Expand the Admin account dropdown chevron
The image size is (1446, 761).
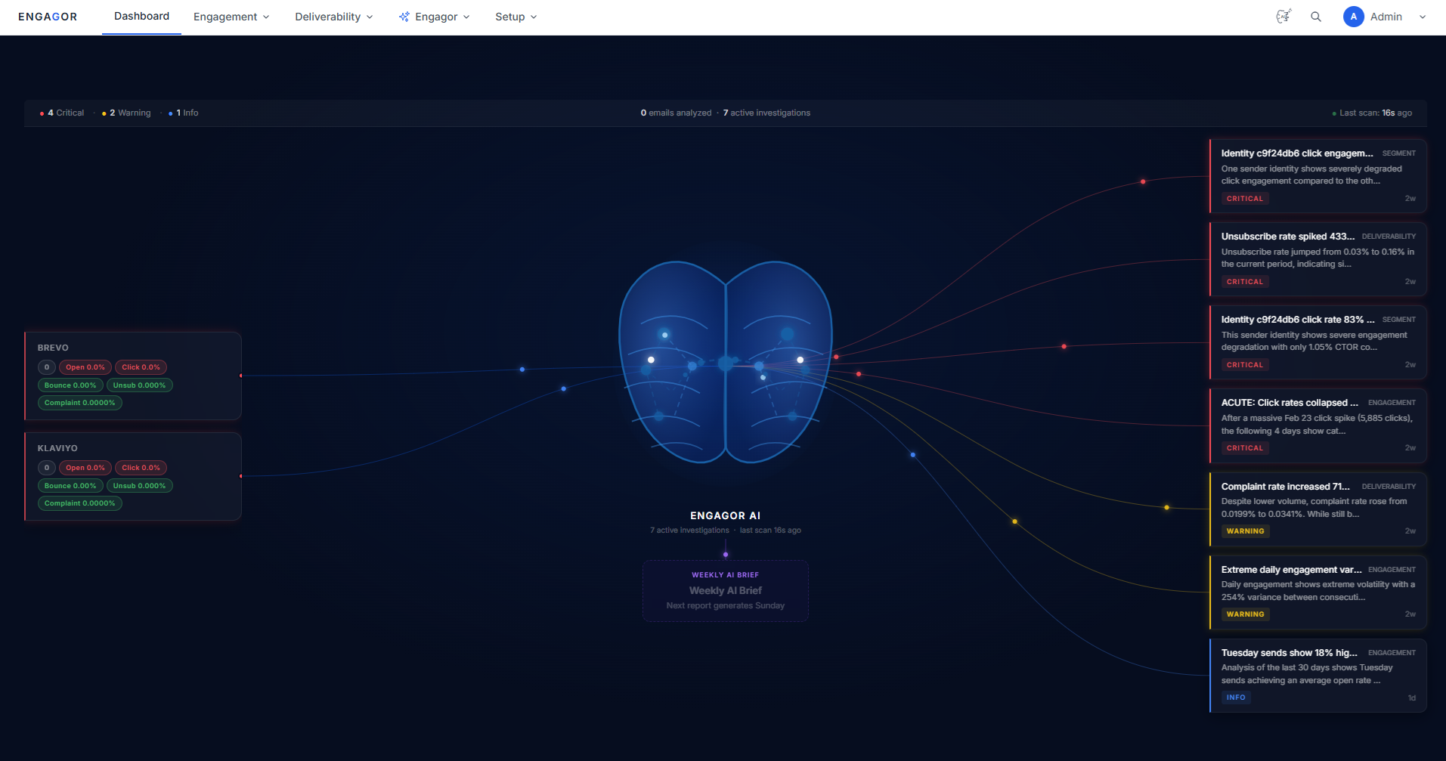(1423, 17)
